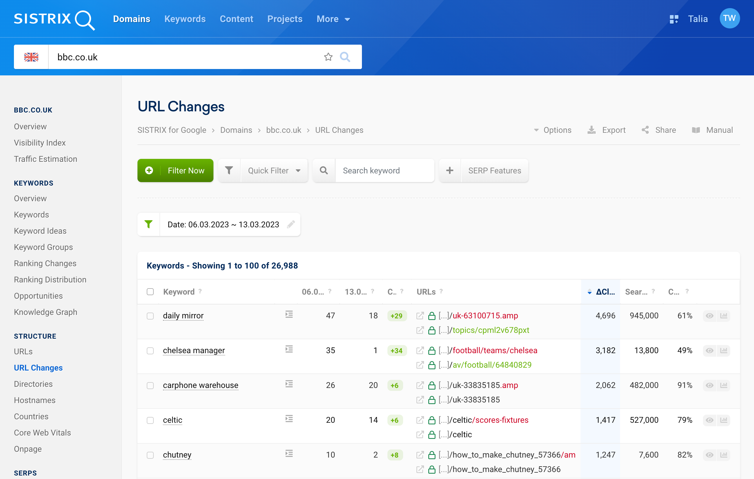Click the funnel icon beside Quick Filter
The image size is (754, 479).
coord(229,170)
